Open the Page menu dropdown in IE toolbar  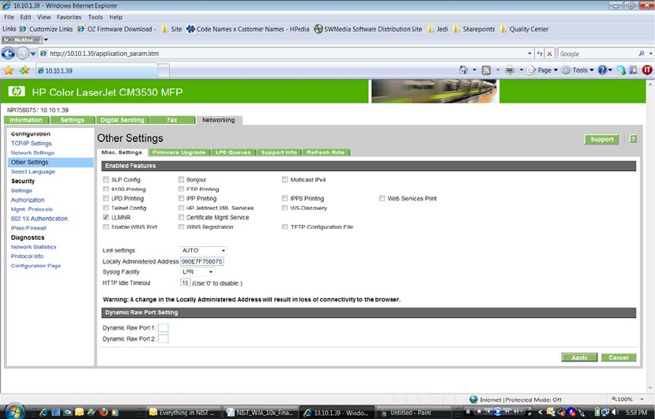pyautogui.click(x=543, y=70)
